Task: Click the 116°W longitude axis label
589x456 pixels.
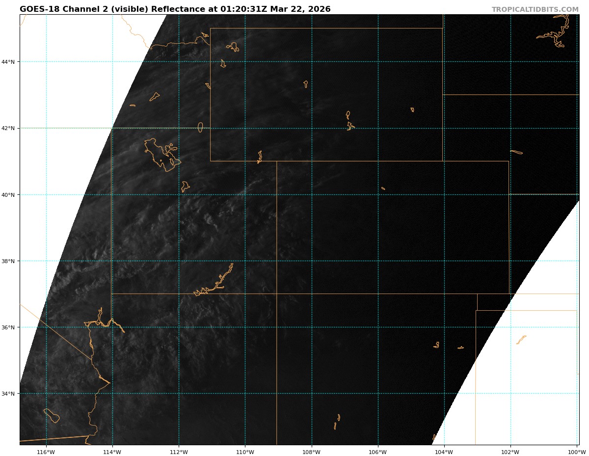Action: [x=46, y=452]
